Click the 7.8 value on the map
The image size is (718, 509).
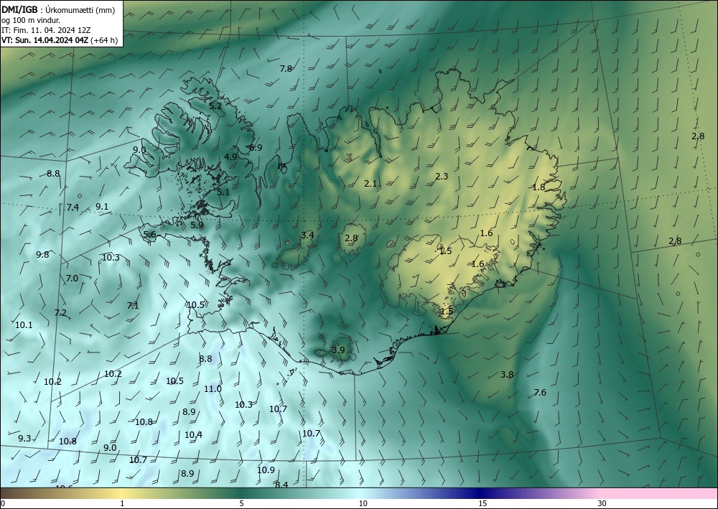[286, 69]
